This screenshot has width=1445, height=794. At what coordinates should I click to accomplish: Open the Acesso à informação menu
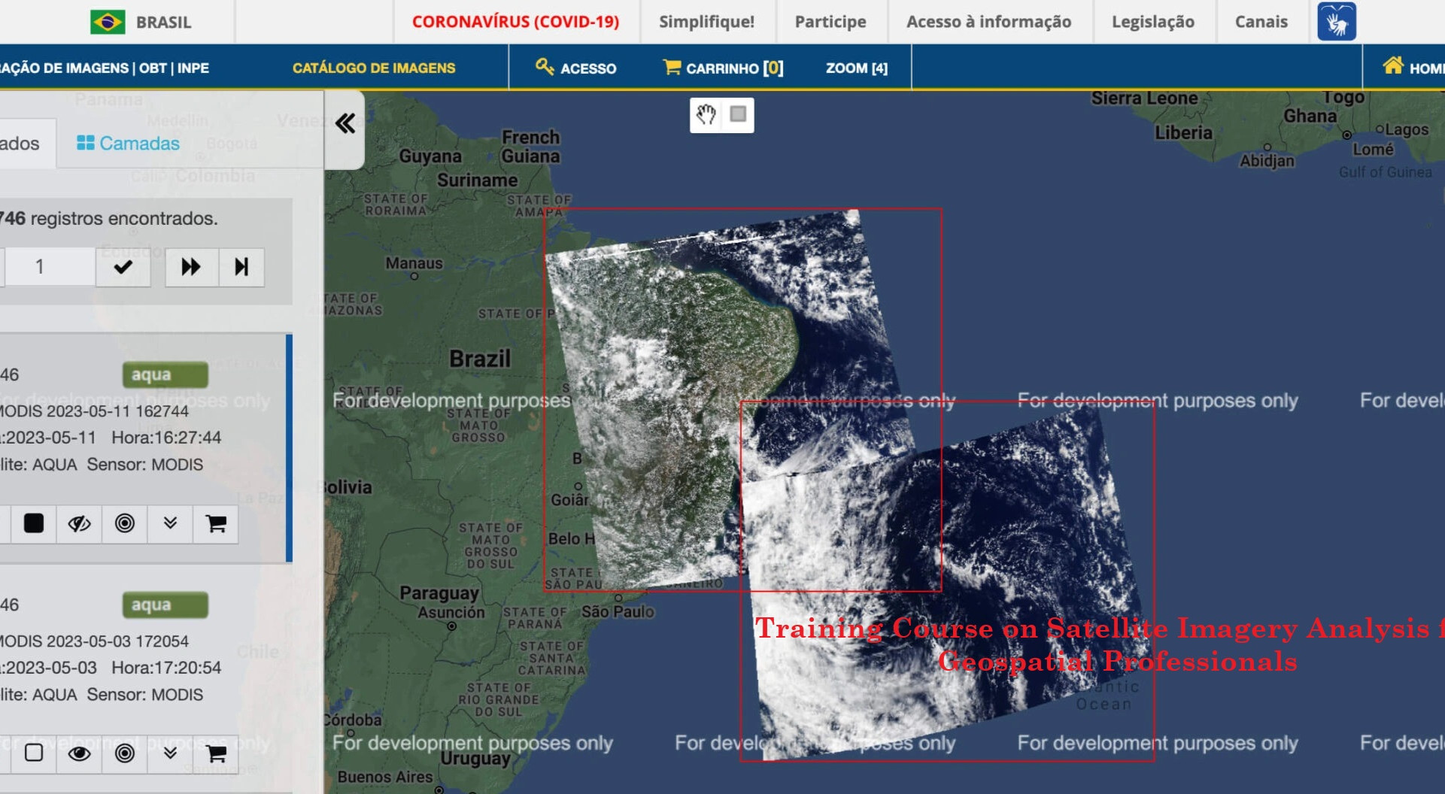click(988, 22)
